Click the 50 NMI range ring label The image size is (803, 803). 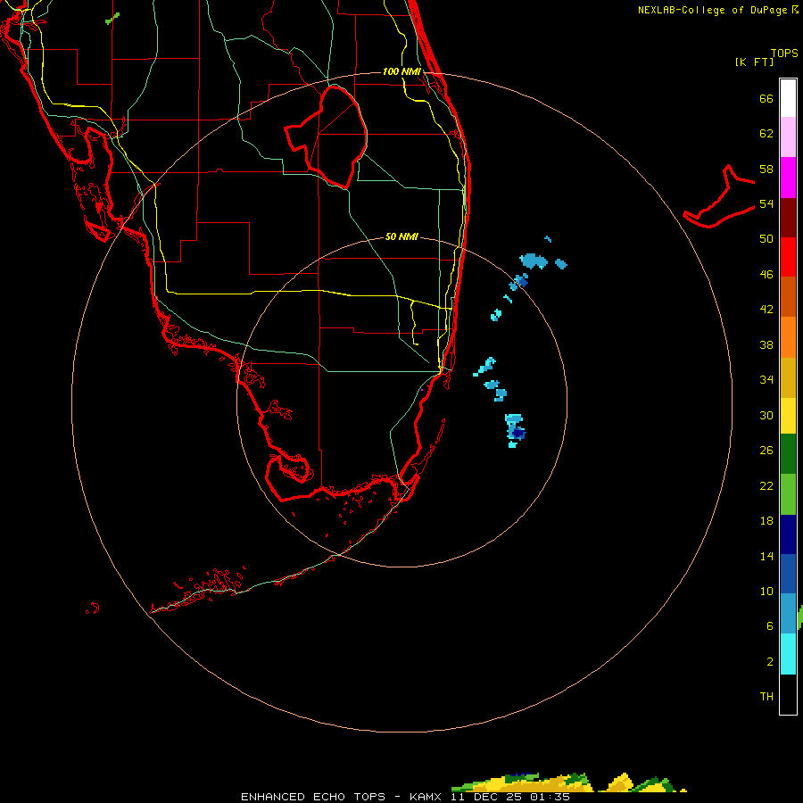pyautogui.click(x=401, y=236)
